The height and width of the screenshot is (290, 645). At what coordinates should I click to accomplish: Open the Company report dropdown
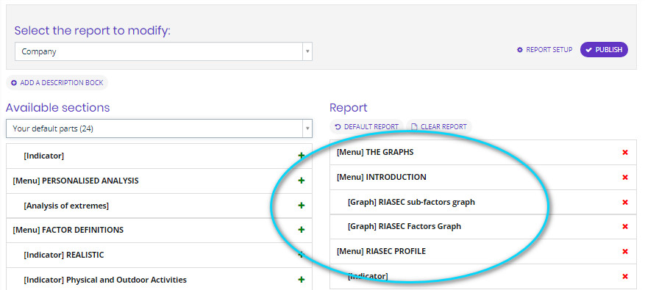163,51
